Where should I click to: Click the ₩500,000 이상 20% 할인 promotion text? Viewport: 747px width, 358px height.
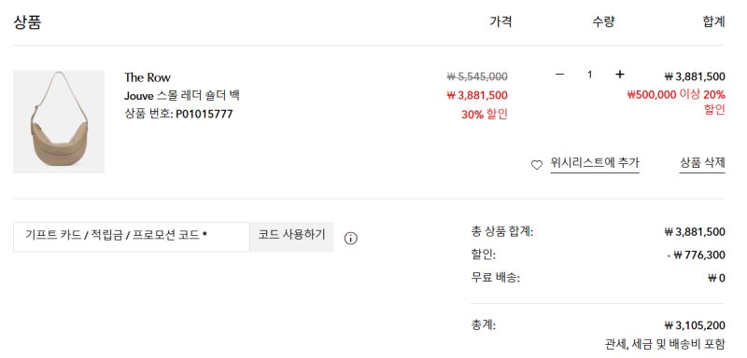(676, 102)
